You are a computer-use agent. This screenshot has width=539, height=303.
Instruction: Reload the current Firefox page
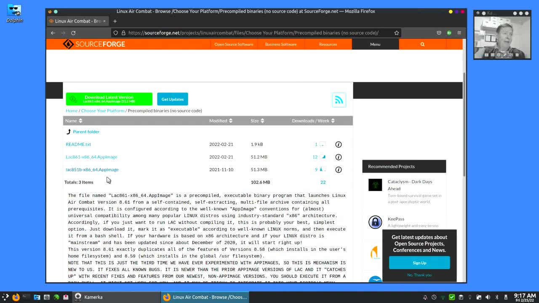[73, 33]
